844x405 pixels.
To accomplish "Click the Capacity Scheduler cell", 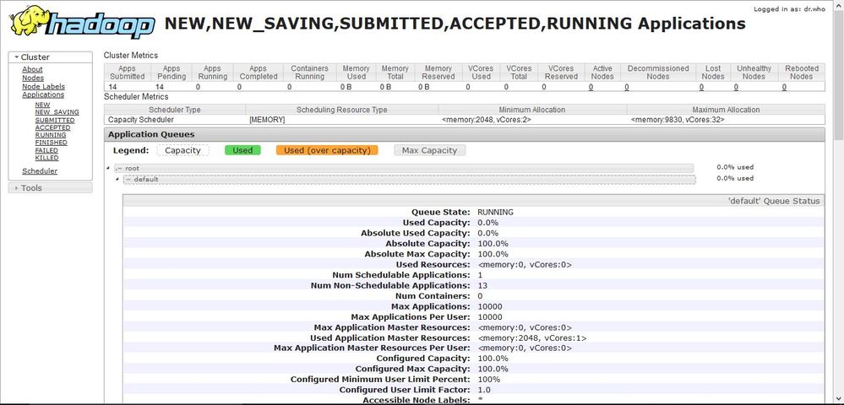I will (174, 120).
